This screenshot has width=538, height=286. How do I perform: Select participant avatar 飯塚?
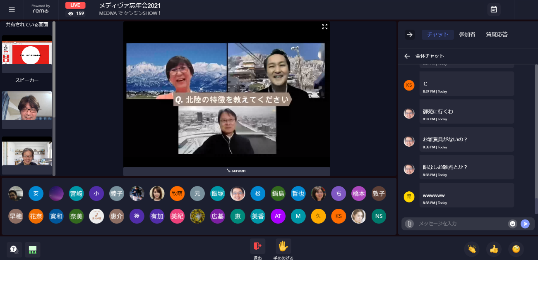(x=218, y=193)
